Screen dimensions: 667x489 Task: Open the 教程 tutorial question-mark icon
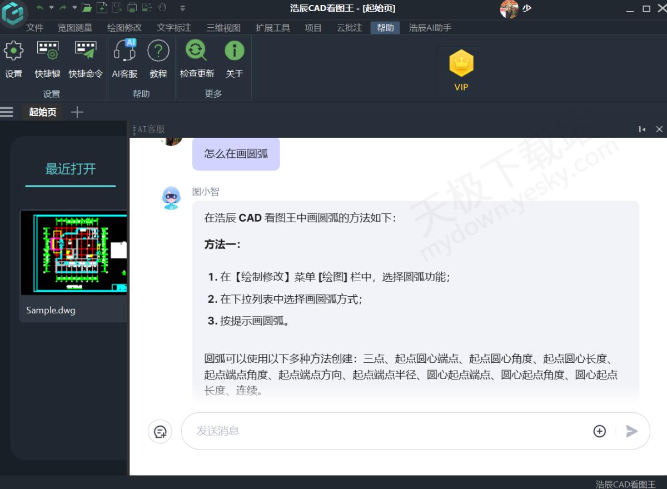pyautogui.click(x=158, y=51)
